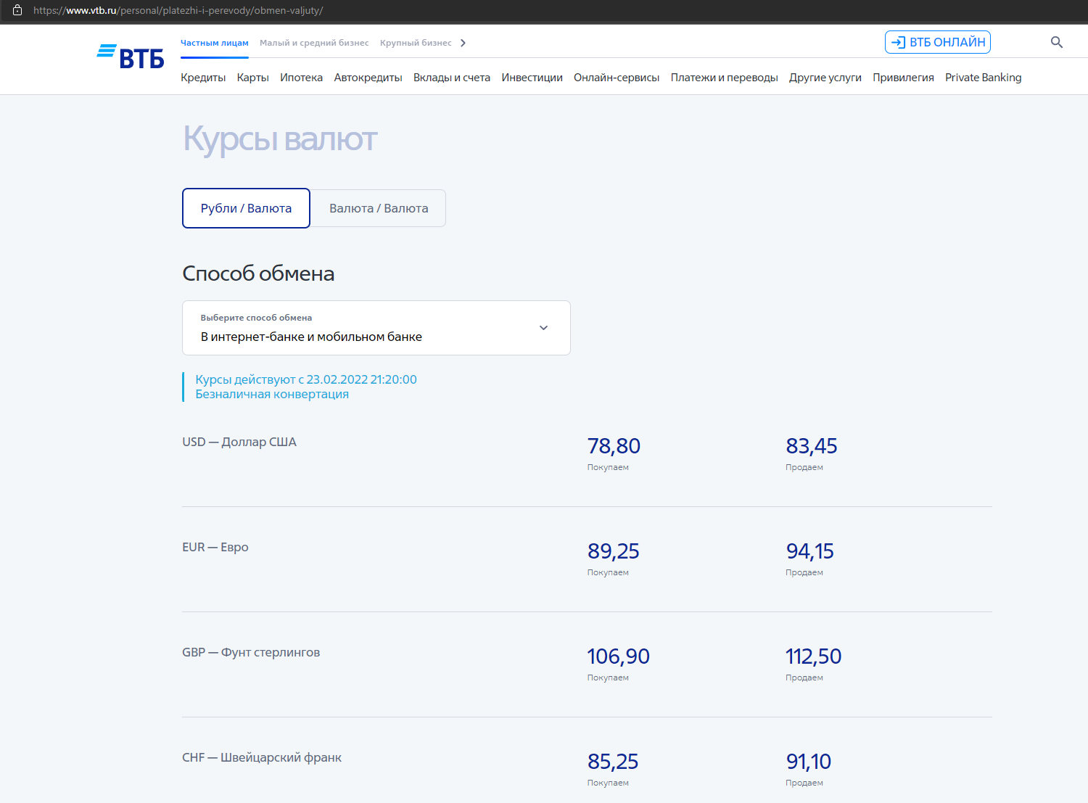The width and height of the screenshot is (1088, 803).
Task: Go to Private Banking section
Action: (983, 78)
